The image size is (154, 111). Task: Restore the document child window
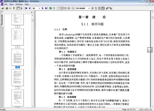[x=150, y=4]
